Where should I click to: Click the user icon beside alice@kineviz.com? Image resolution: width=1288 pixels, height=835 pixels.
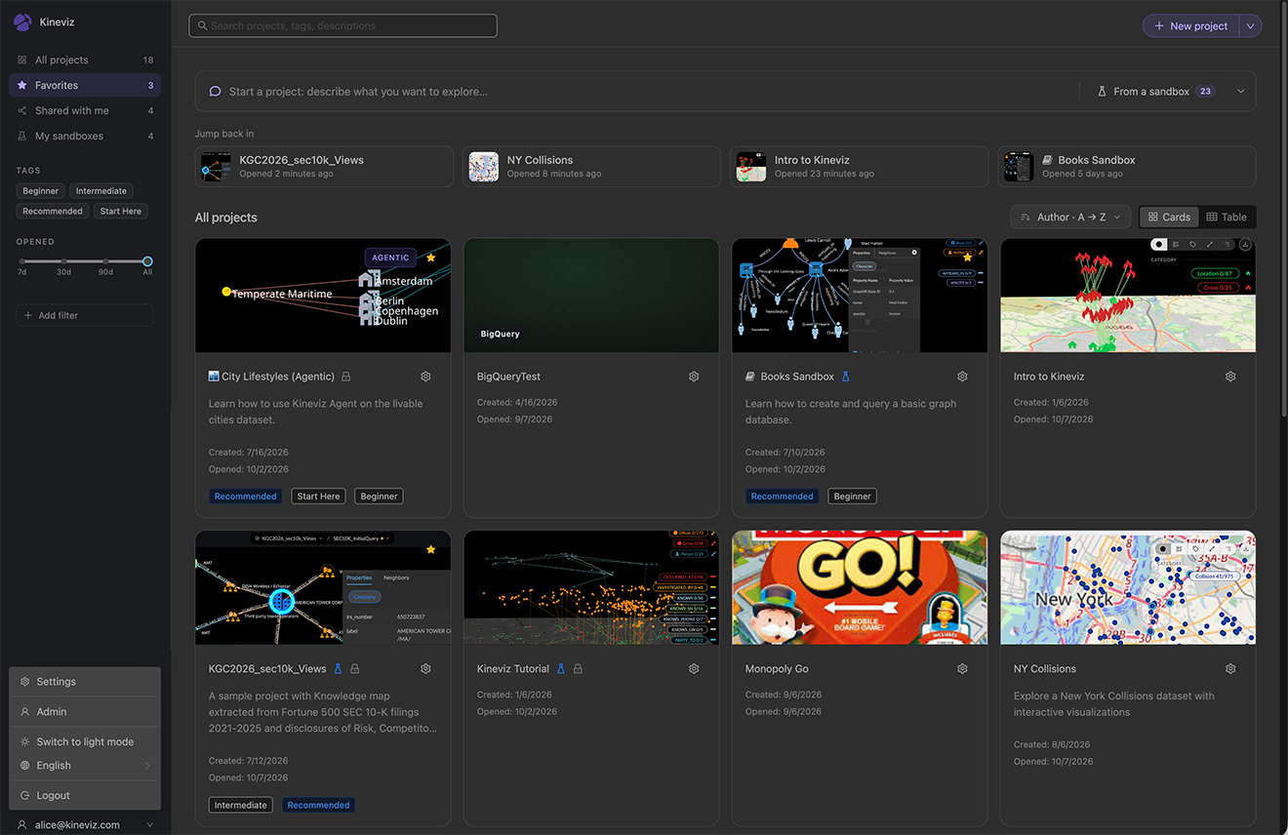[22, 825]
